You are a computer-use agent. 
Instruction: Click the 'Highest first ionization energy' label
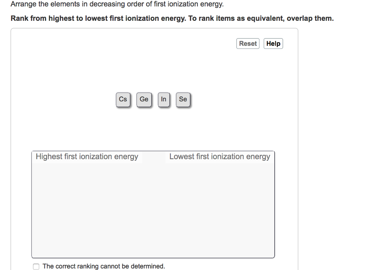pos(86,156)
